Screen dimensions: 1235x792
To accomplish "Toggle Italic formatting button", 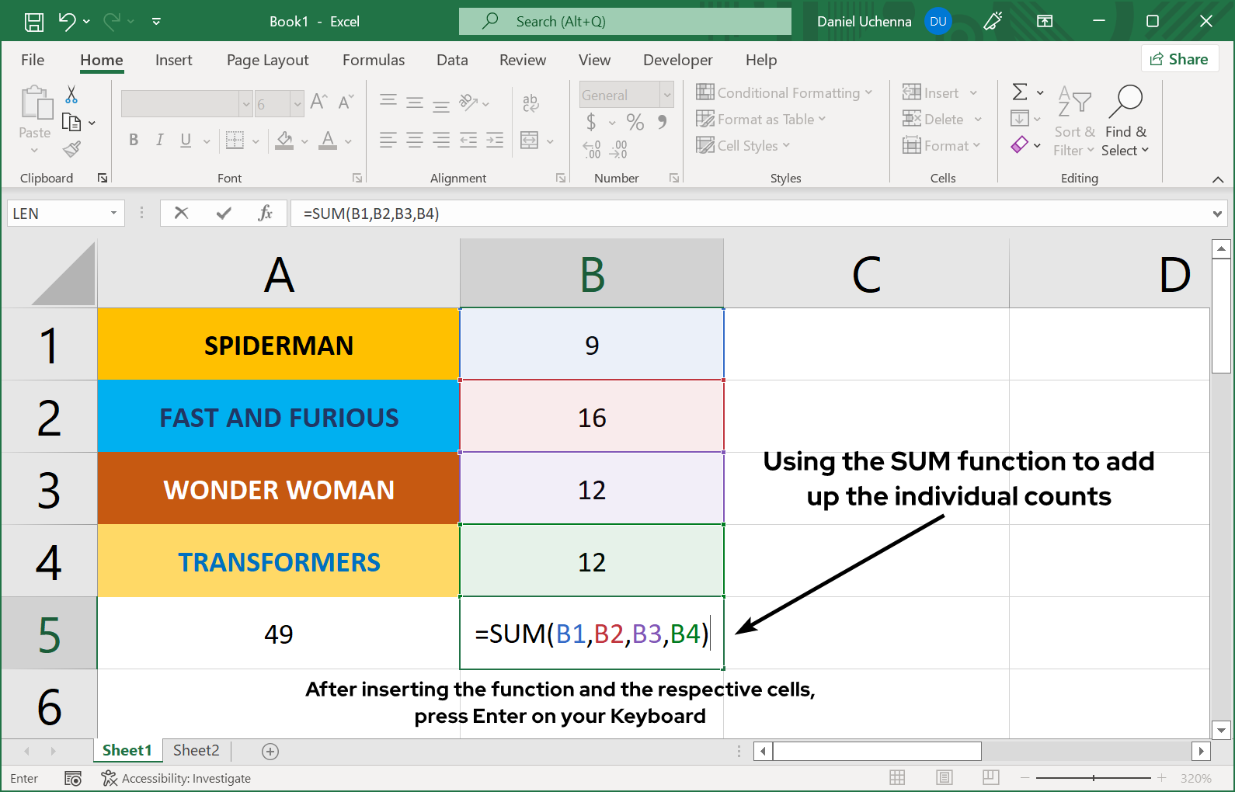I will coord(159,140).
